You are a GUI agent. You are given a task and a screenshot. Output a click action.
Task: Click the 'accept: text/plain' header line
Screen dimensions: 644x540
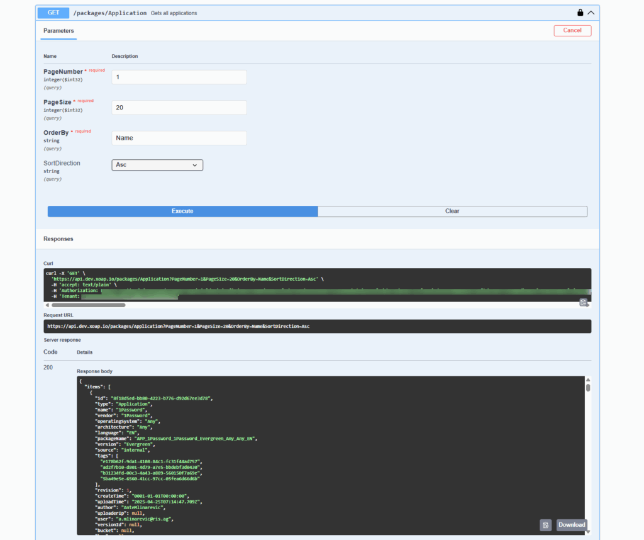(x=84, y=285)
